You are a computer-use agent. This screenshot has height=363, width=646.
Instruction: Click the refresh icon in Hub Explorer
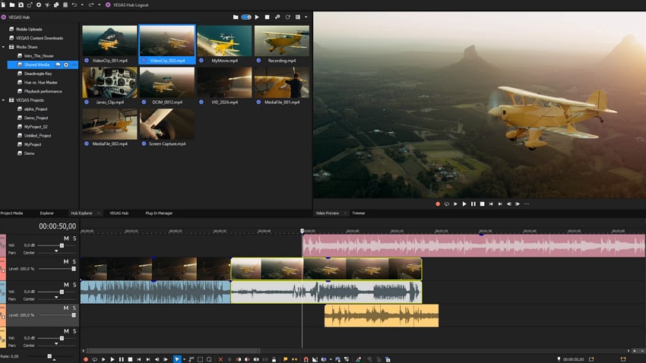(x=287, y=17)
